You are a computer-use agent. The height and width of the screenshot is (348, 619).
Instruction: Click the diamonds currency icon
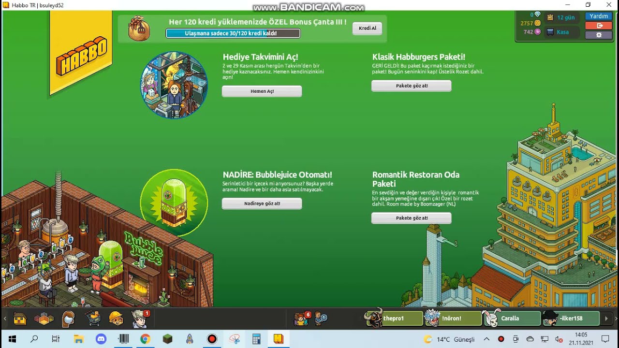[x=537, y=15]
